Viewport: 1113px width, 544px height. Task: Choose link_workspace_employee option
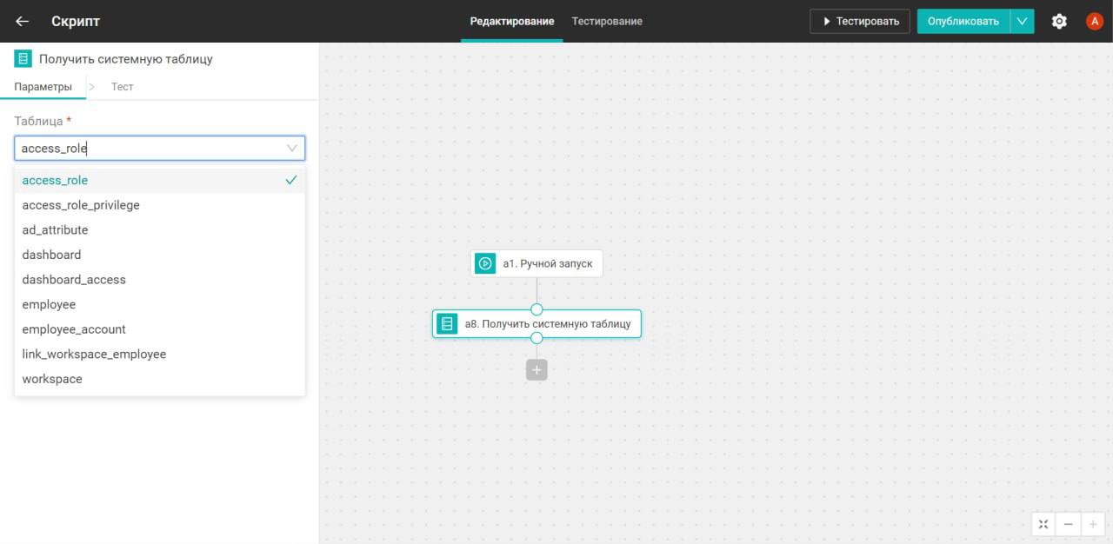coord(160,355)
